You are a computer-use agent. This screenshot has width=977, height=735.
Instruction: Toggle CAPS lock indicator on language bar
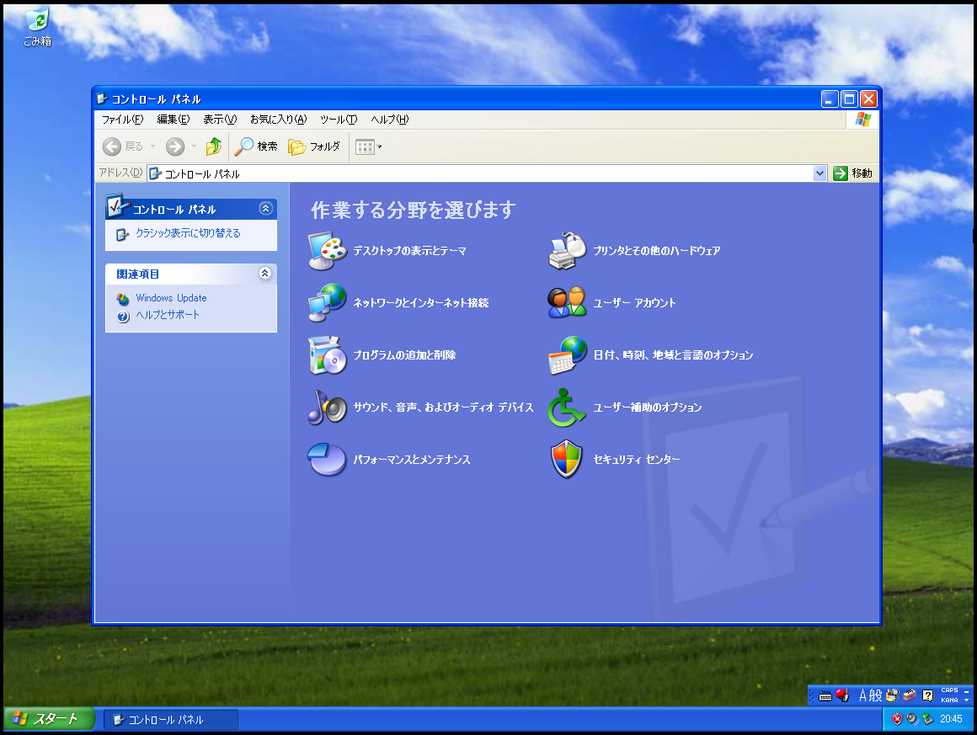tap(949, 690)
